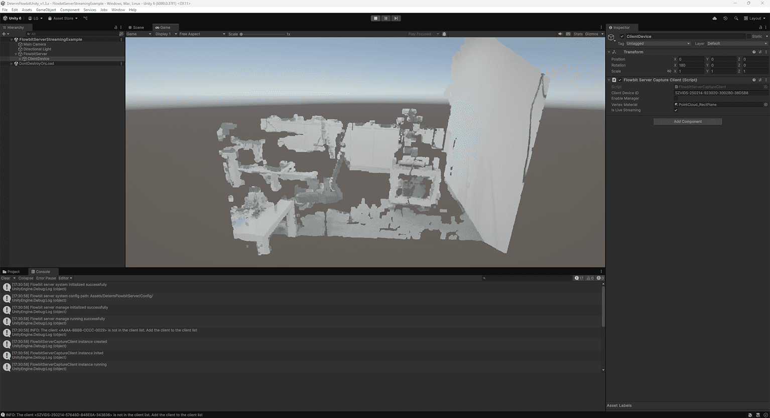Clear the Console log
Screen dimensions: 770x418
coord(6,278)
